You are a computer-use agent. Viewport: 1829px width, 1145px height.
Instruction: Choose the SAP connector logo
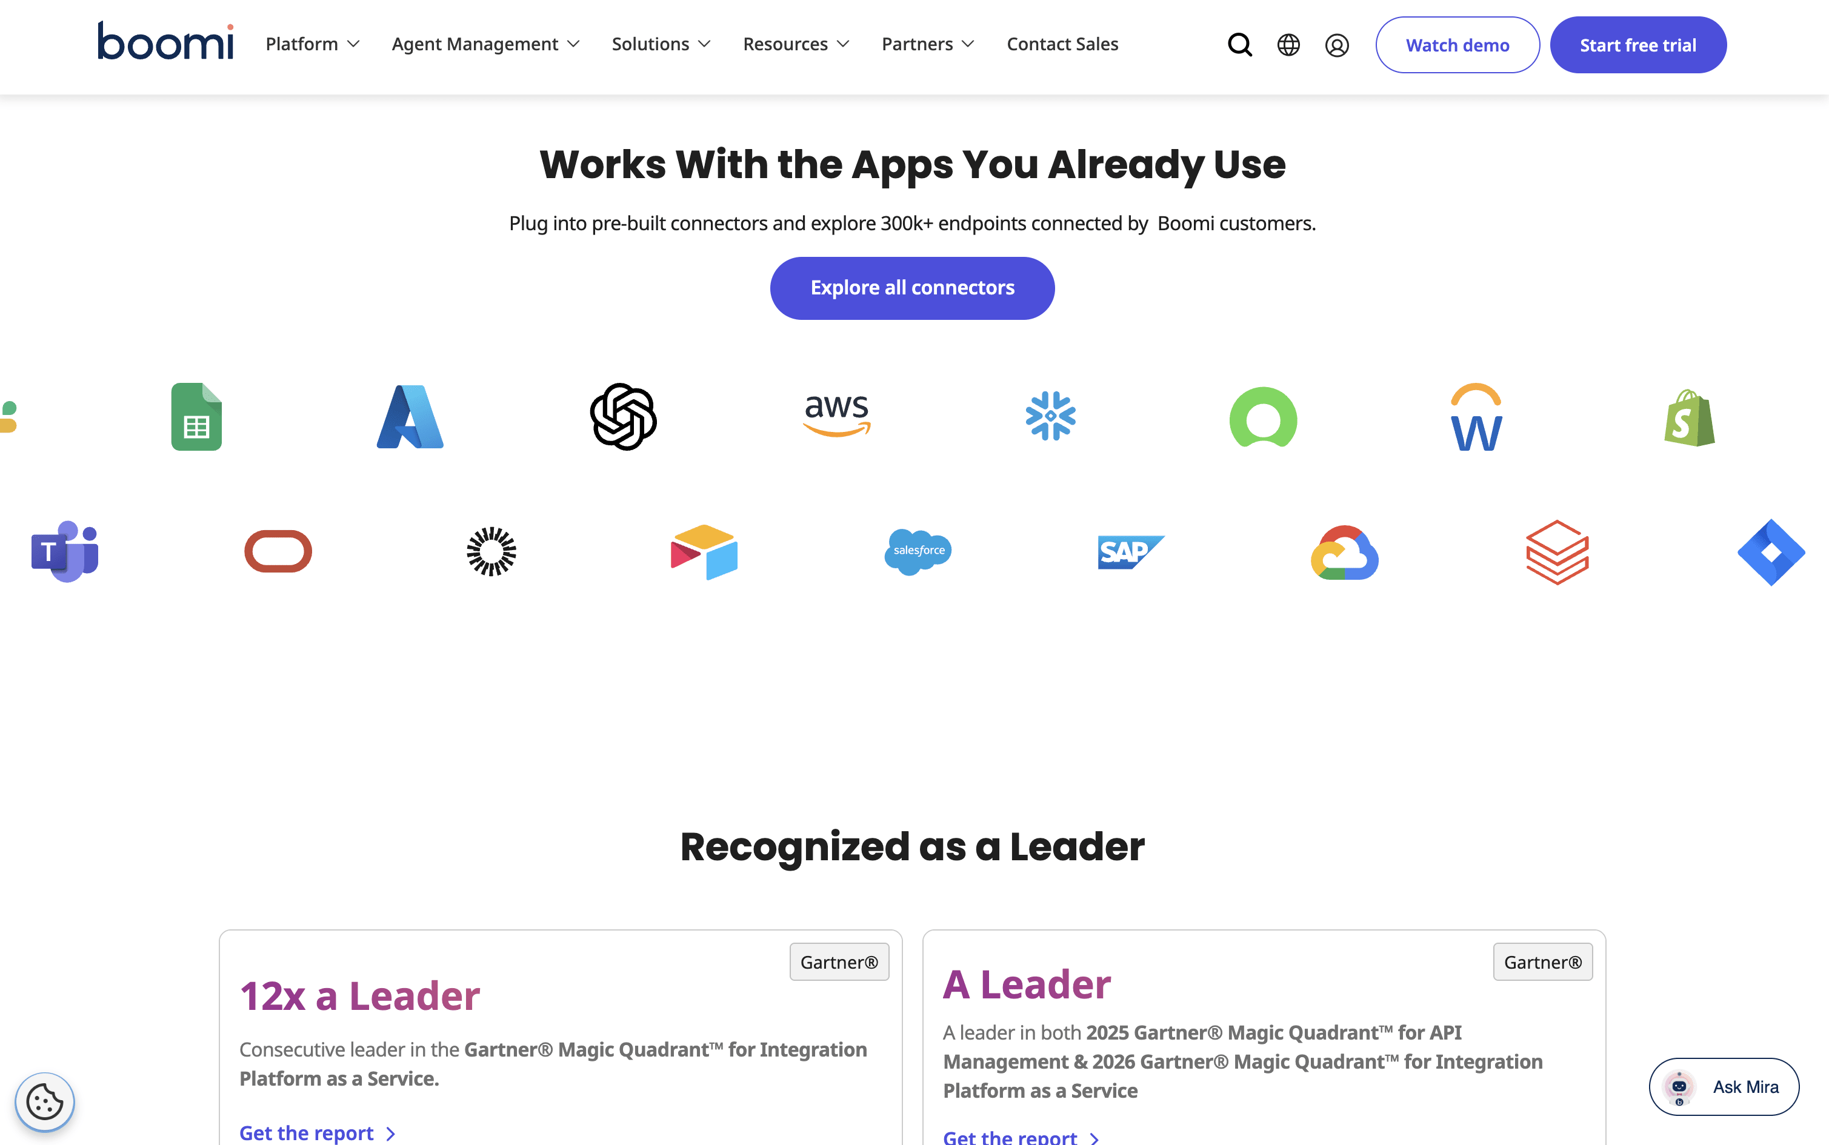click(1131, 552)
